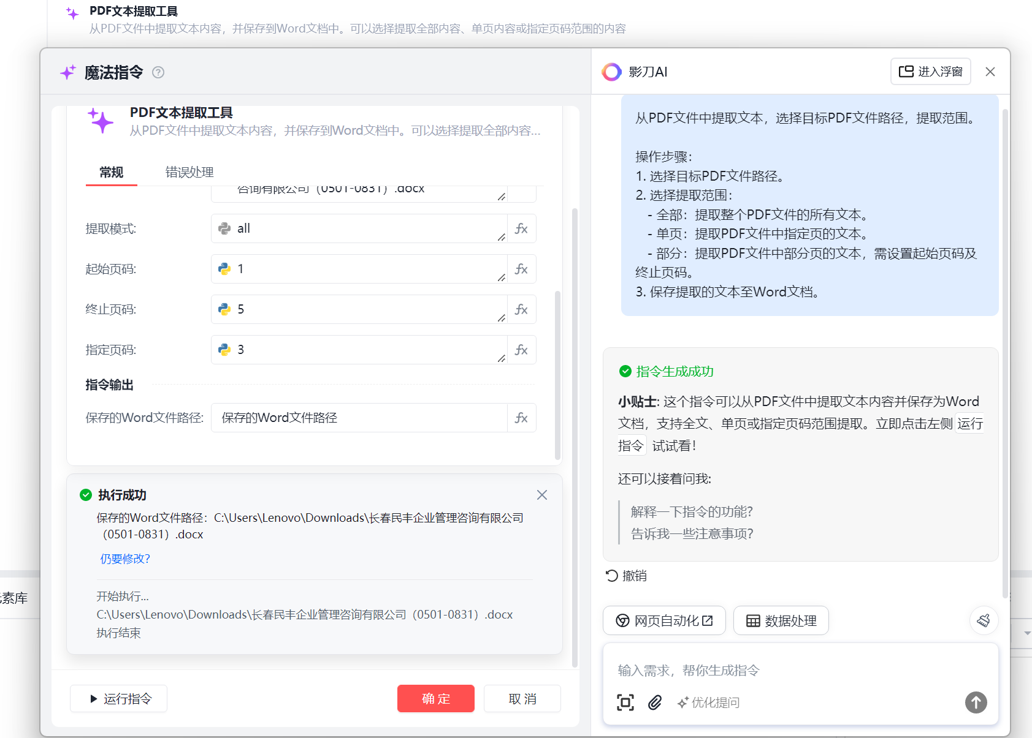Select the 常规 tab
This screenshot has width=1032, height=738.
[111, 172]
